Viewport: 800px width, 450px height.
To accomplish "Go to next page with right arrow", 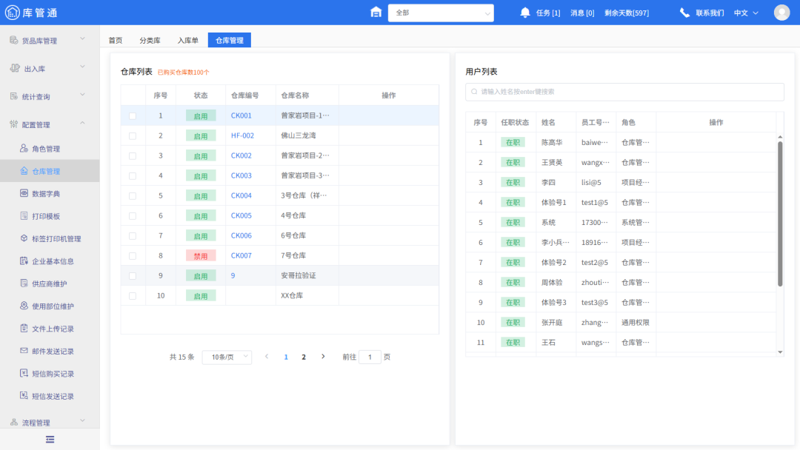I will tap(323, 356).
